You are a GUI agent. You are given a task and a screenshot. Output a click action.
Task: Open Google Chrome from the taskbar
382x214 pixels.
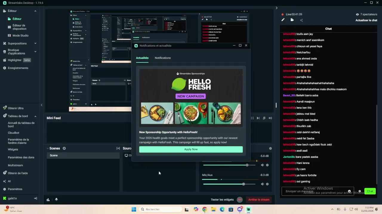click(x=204, y=209)
